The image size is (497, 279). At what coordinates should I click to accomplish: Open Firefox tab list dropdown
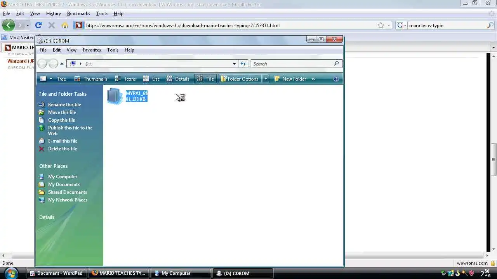tap(494, 47)
